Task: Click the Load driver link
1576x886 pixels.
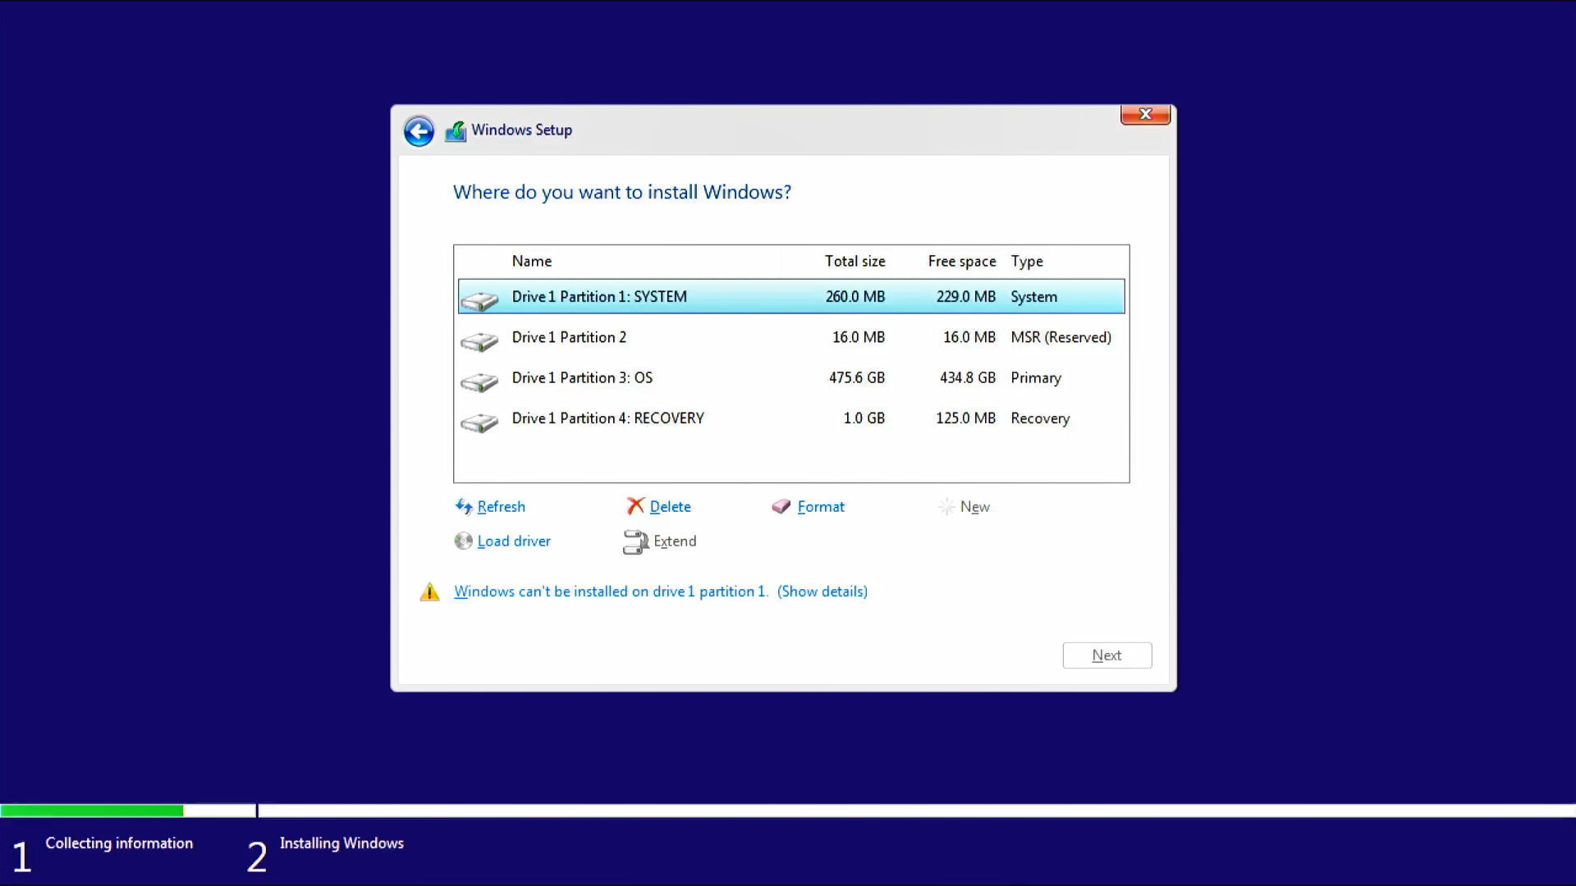Action: tap(514, 541)
